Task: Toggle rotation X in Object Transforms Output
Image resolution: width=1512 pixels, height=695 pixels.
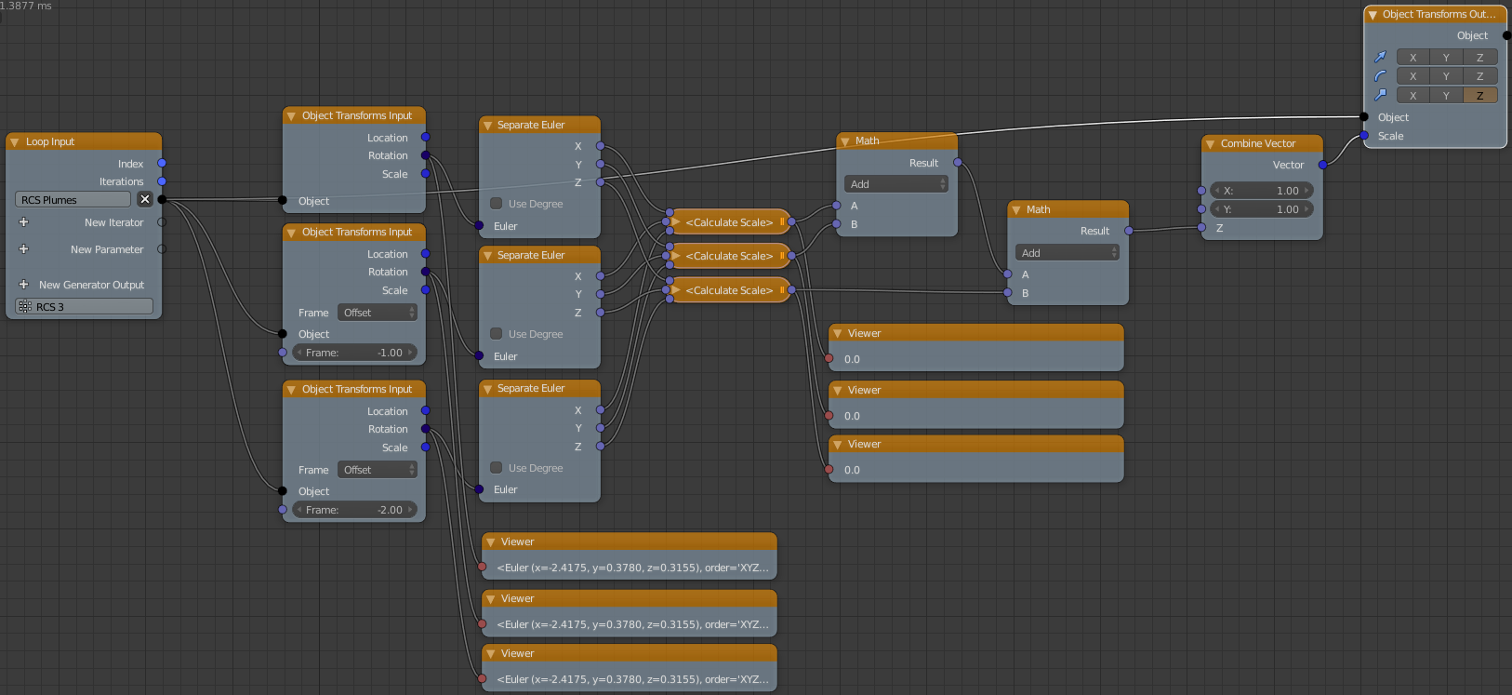Action: (1413, 76)
